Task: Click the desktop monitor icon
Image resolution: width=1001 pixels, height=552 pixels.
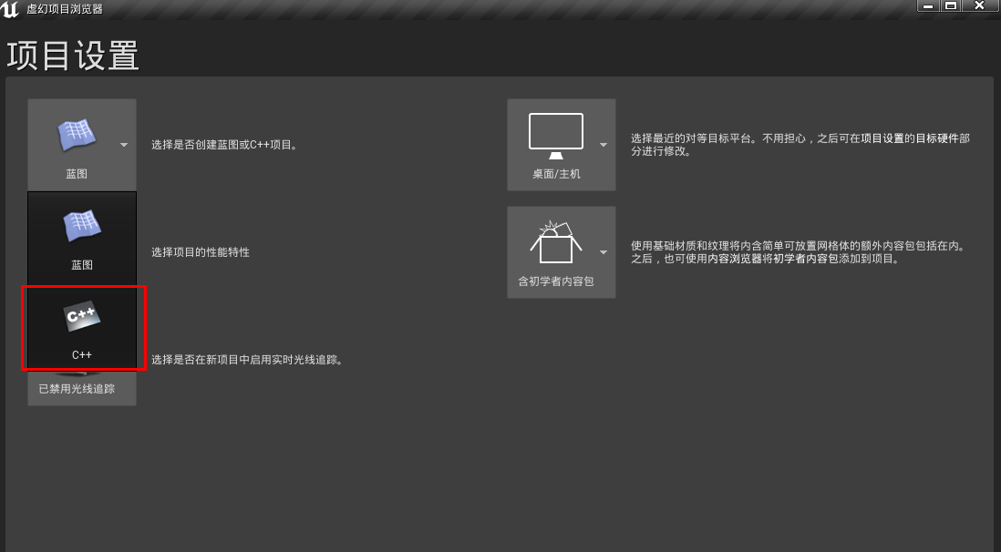Action: click(556, 136)
